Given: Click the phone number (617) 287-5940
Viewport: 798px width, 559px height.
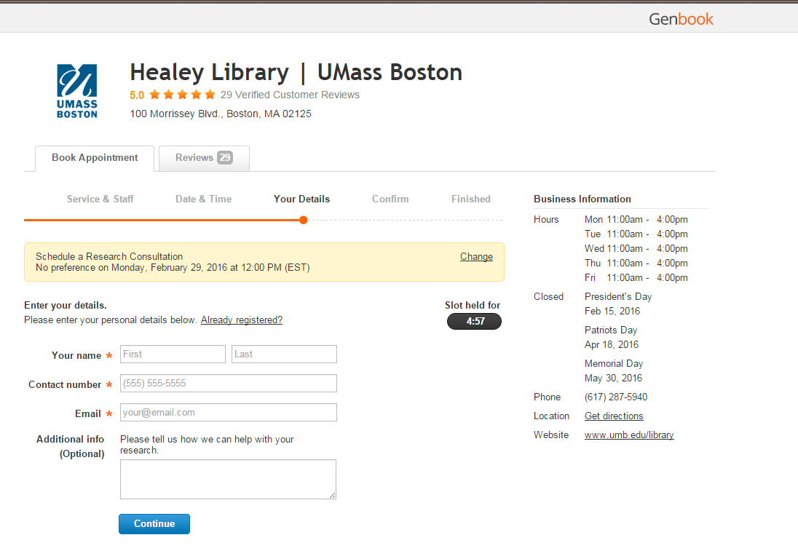Looking at the screenshot, I should 616,397.
